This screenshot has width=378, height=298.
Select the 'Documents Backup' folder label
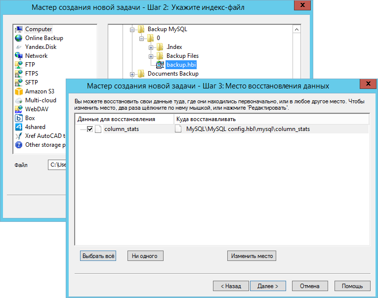173,74
